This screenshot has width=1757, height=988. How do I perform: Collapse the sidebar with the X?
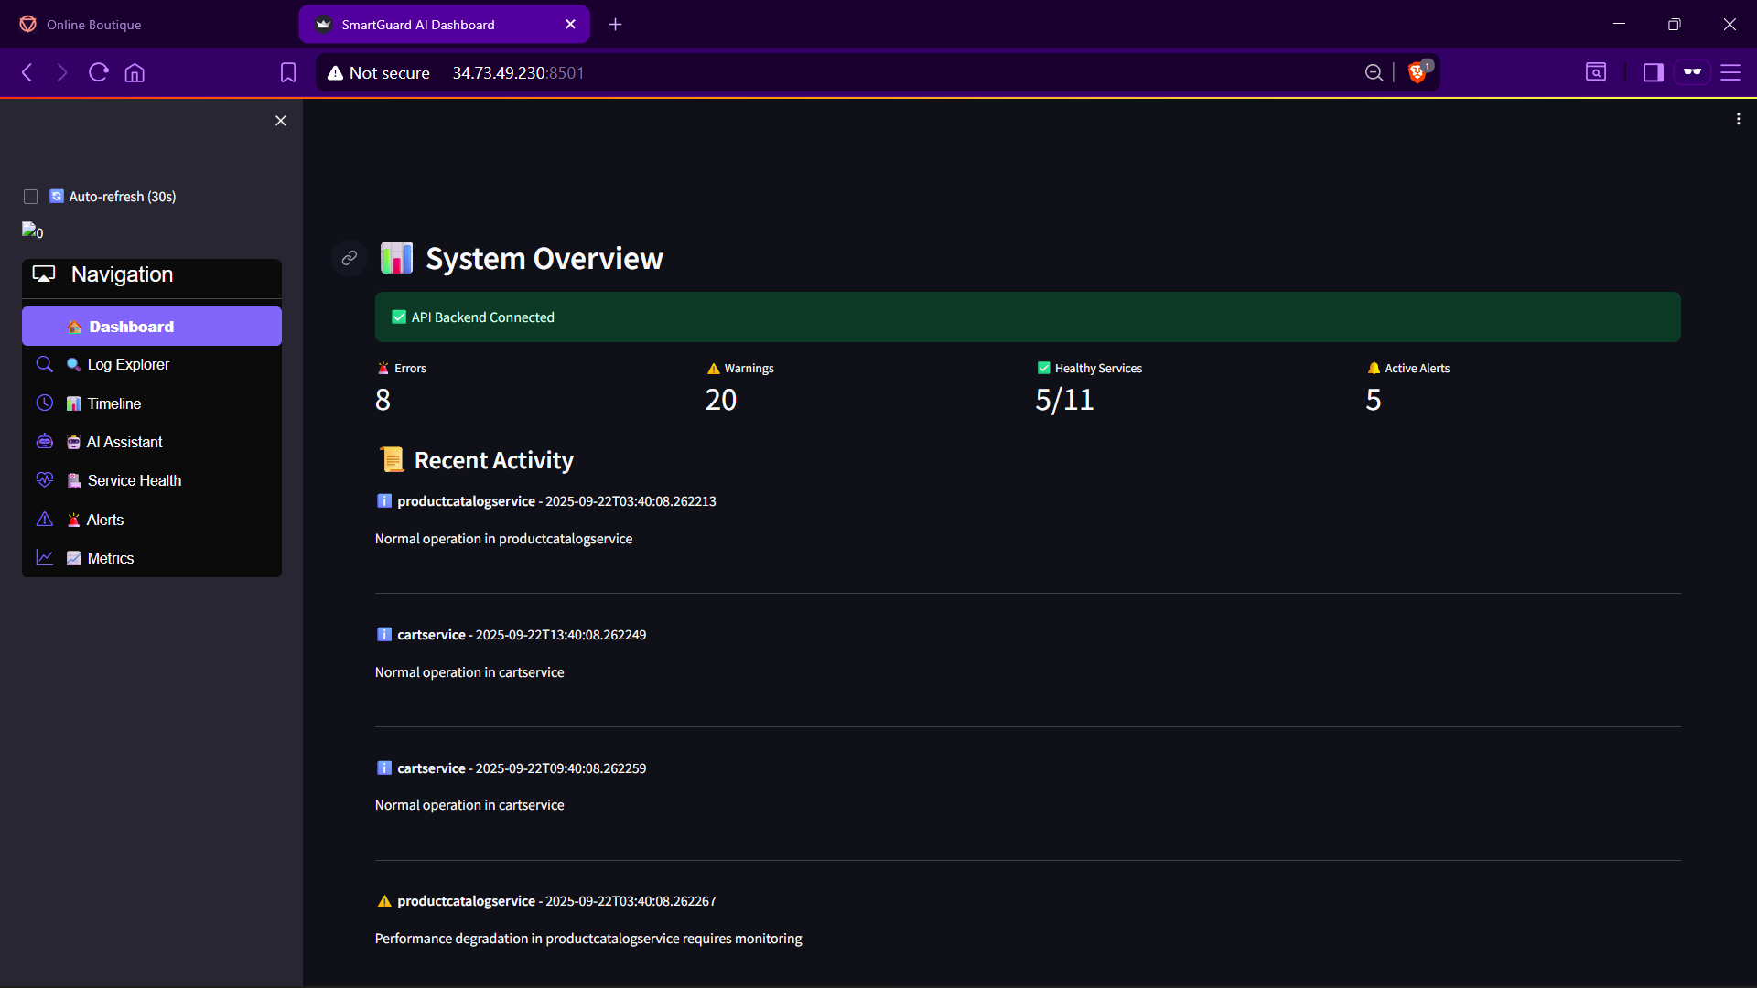[281, 121]
